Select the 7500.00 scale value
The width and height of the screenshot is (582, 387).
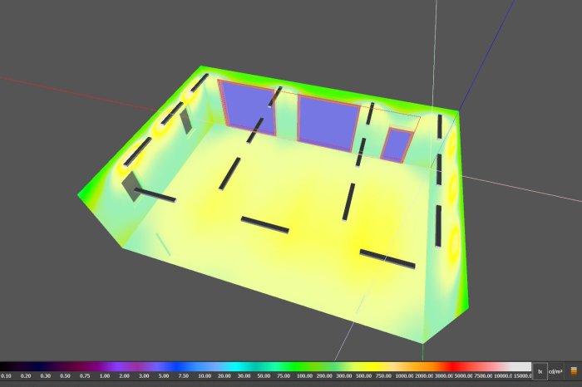[483, 376]
